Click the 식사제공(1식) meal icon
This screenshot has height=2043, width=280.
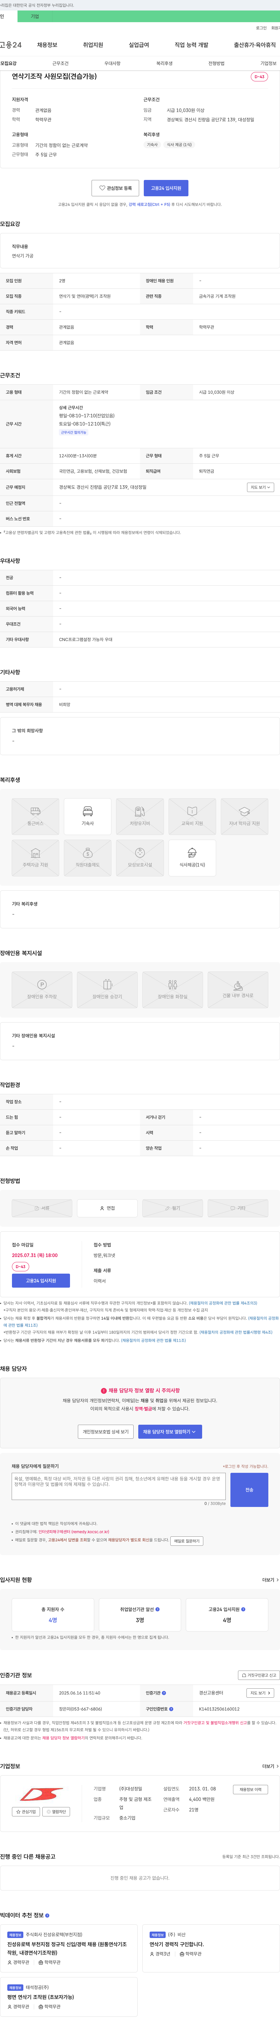[192, 857]
